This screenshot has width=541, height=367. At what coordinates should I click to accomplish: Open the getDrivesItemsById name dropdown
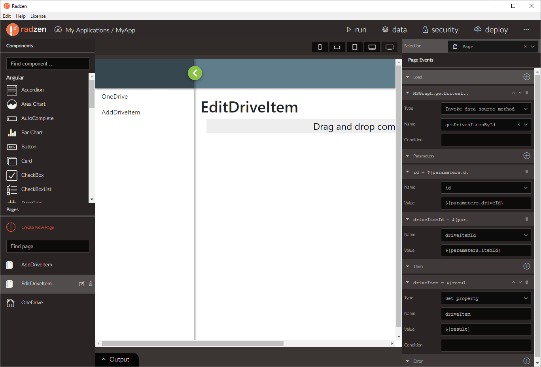click(526, 125)
